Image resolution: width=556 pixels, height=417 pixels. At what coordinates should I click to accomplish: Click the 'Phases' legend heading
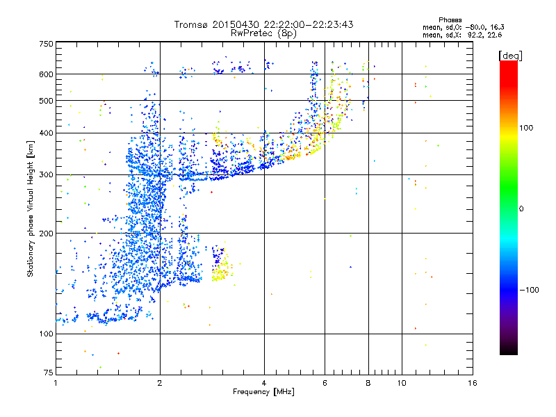[x=450, y=20]
